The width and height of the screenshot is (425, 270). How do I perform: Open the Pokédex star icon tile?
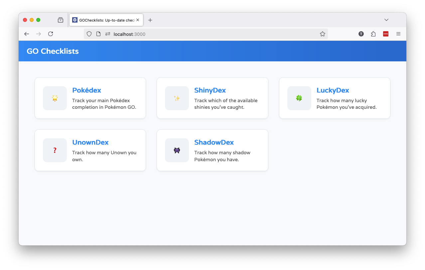tap(55, 98)
